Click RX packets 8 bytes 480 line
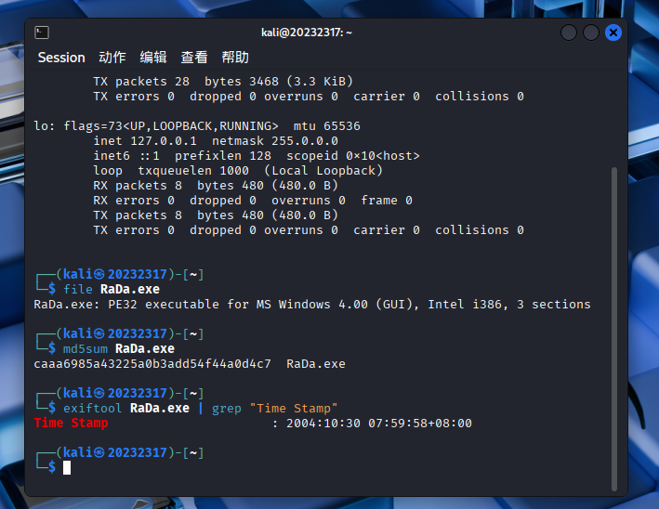Viewport: 659px width, 509px height. (216, 185)
